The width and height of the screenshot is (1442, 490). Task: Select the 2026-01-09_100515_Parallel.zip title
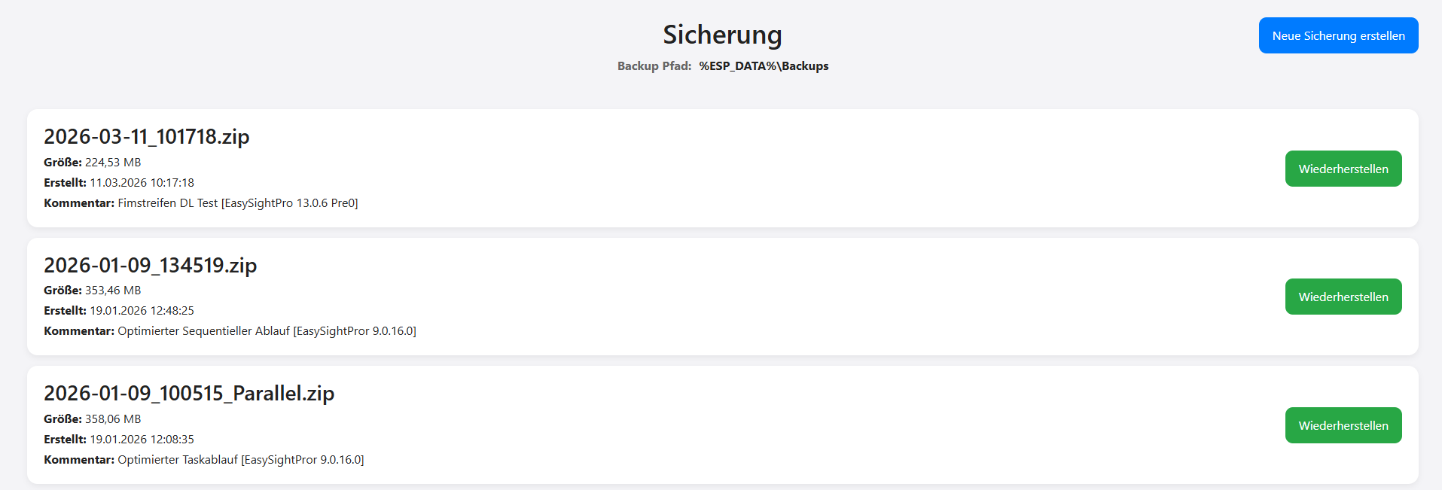tap(189, 393)
